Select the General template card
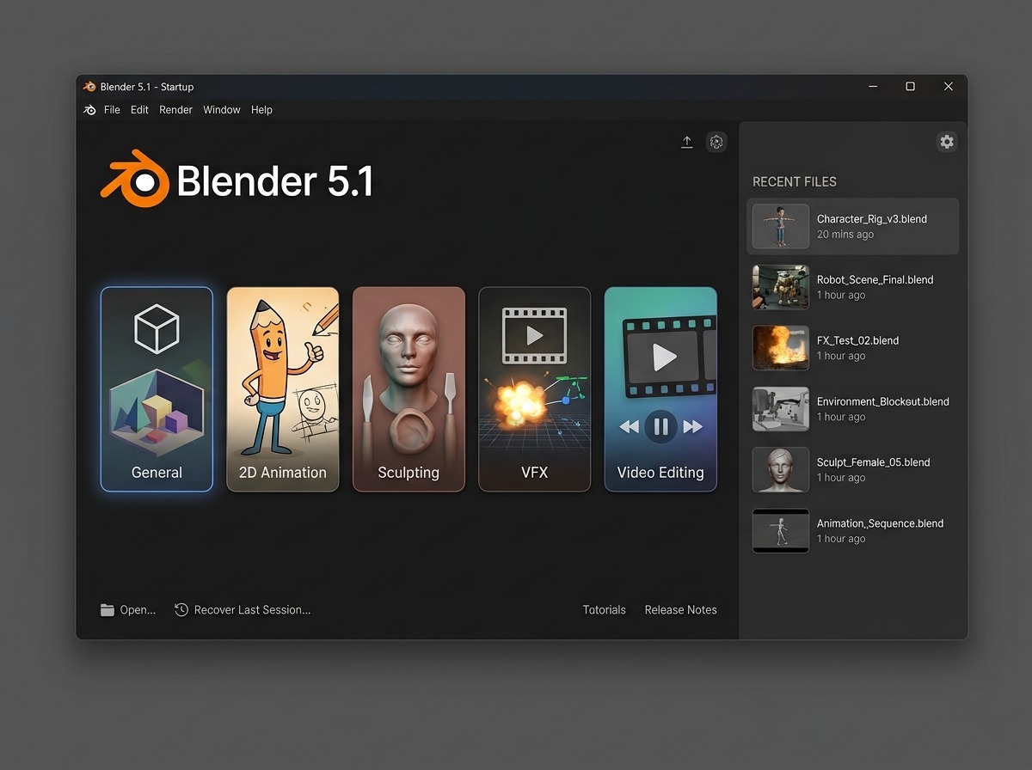This screenshot has height=770, width=1032. [x=157, y=389]
